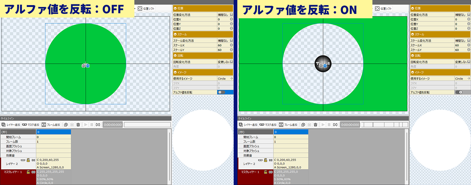Viewport: 471px width, 185px height.
Task: Click the lock icon on right マスクレイヤー 1 row
Action: 265,172
